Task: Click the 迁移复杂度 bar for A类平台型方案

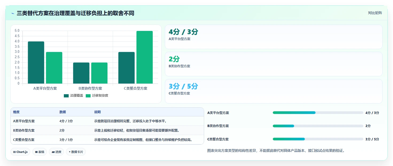Action: (54, 68)
